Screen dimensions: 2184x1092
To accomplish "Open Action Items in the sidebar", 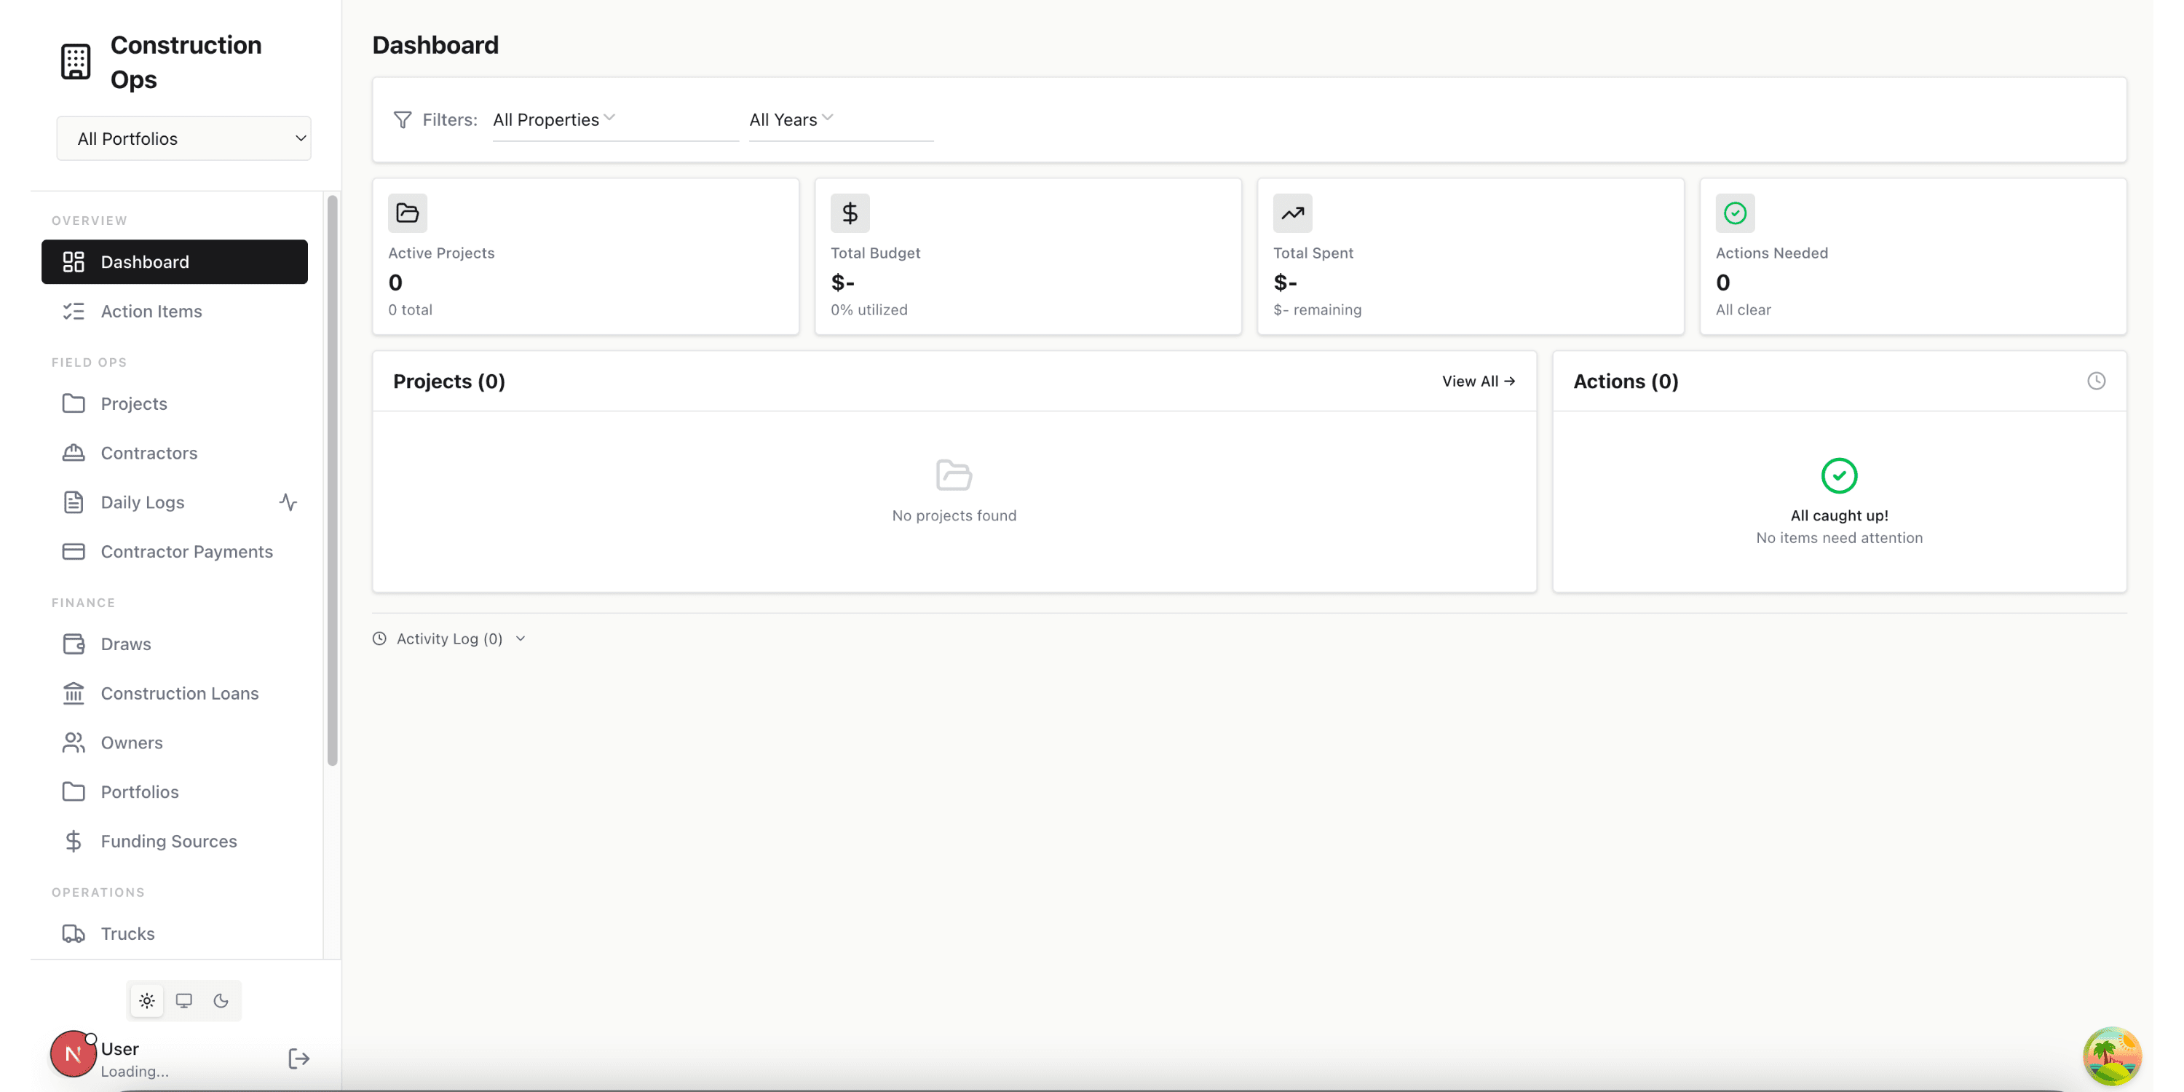I will click(x=175, y=311).
